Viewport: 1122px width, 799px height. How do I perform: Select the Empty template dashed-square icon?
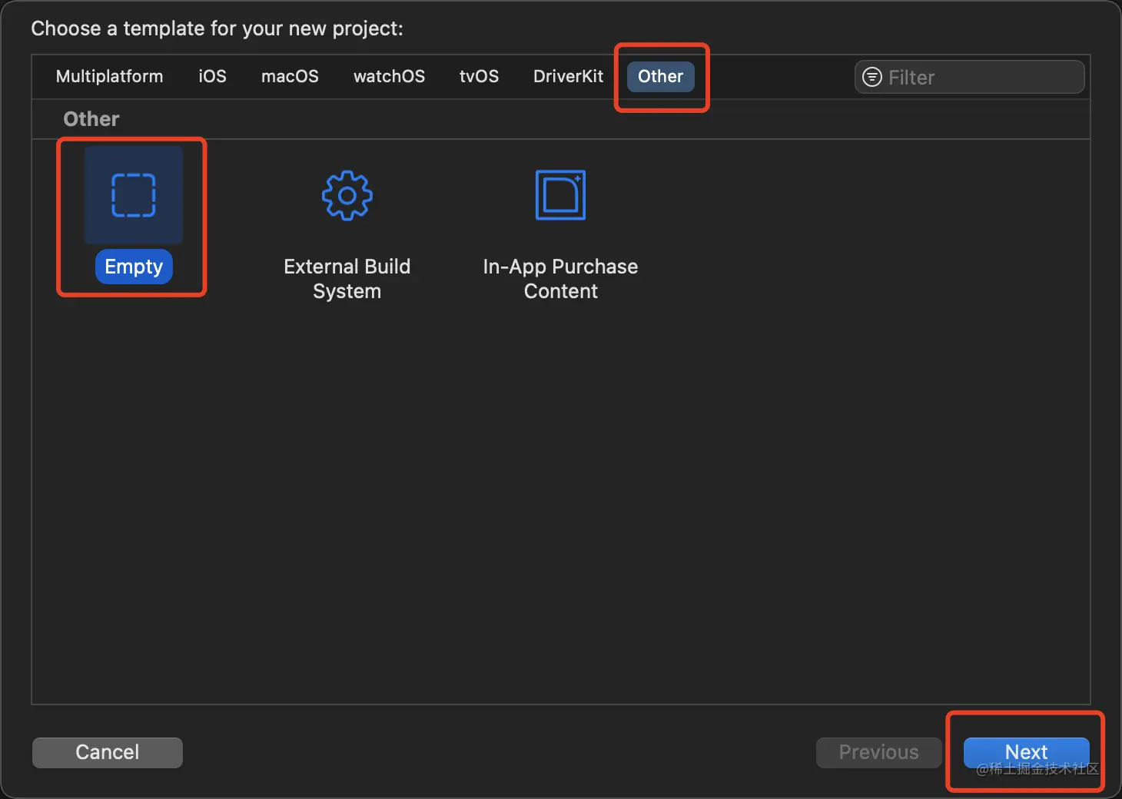coord(134,195)
